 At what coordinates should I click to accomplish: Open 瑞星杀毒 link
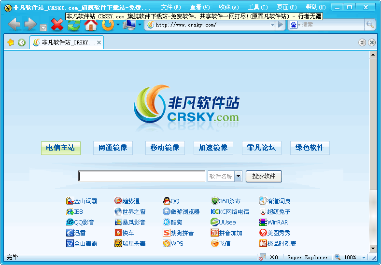(130, 243)
